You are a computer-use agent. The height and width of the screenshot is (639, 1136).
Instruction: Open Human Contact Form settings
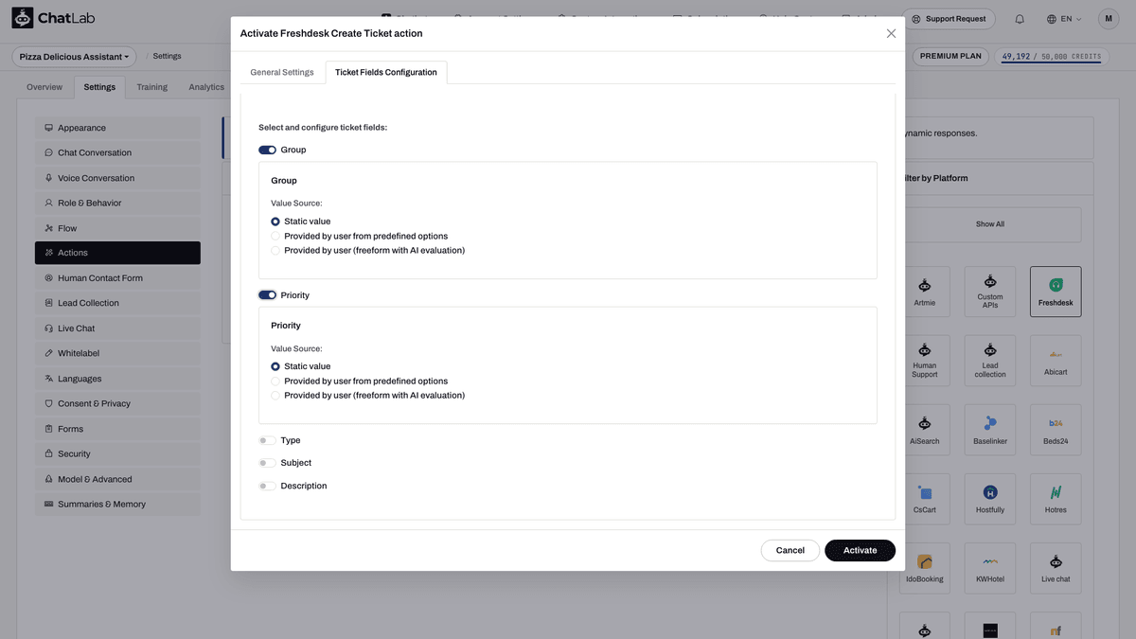pos(117,278)
